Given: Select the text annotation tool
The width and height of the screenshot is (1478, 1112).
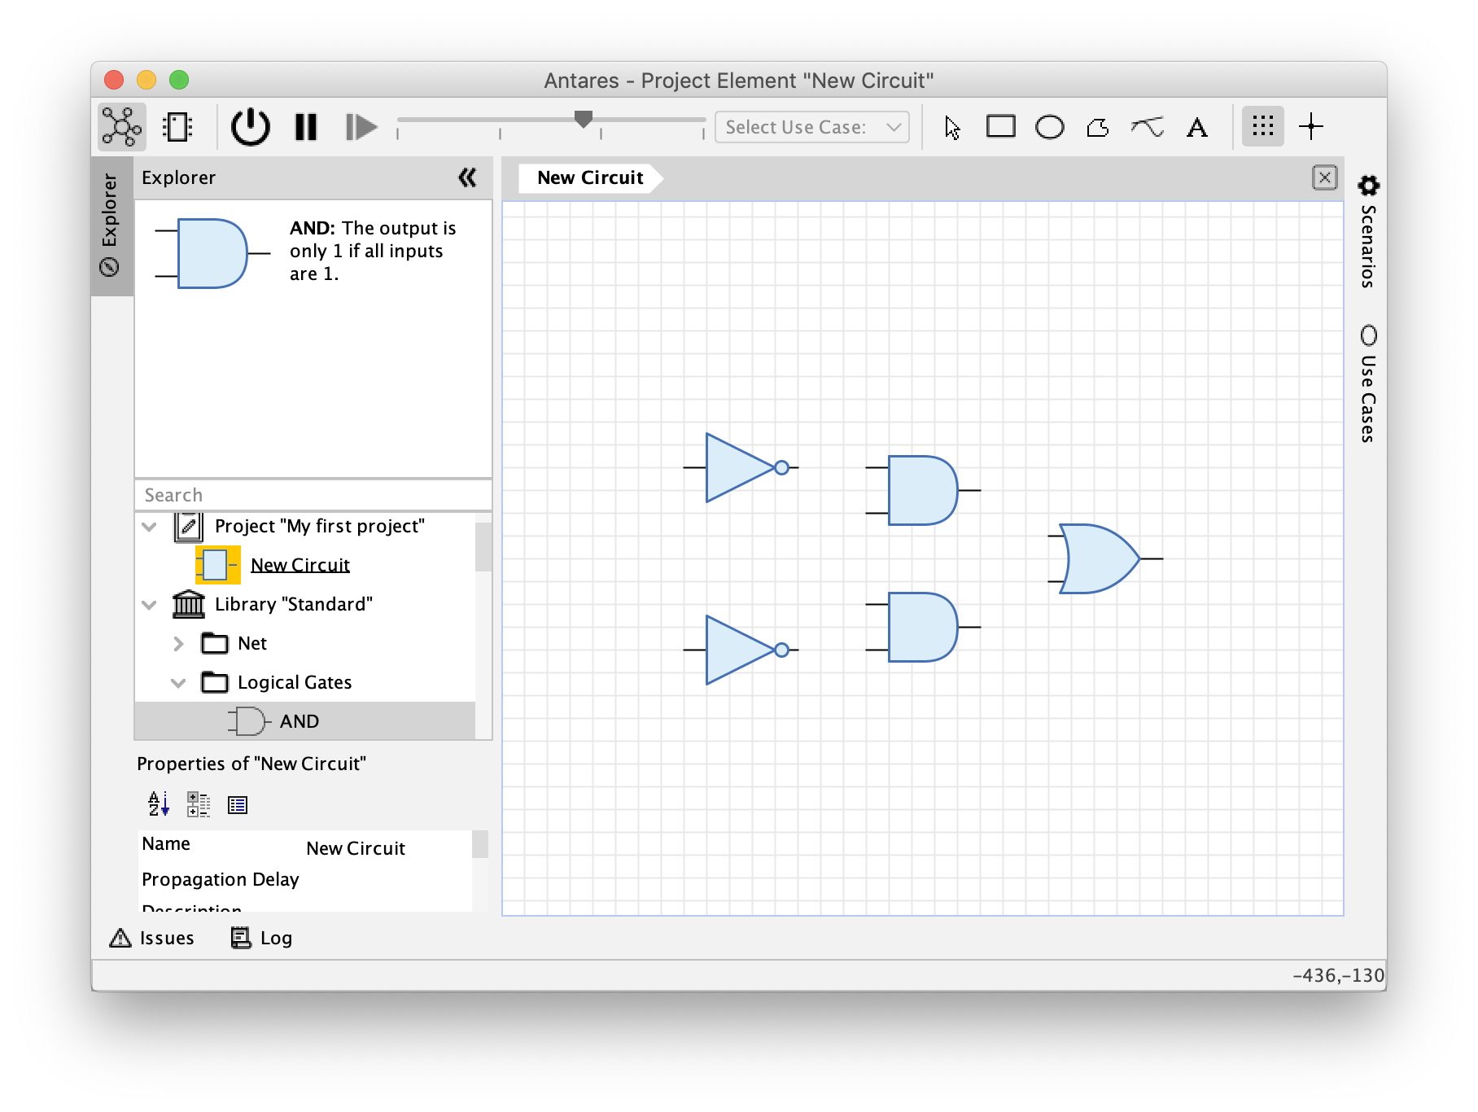Looking at the screenshot, I should pyautogui.click(x=1197, y=128).
